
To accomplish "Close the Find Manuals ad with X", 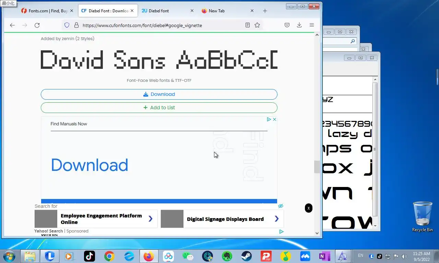I will [x=274, y=119].
